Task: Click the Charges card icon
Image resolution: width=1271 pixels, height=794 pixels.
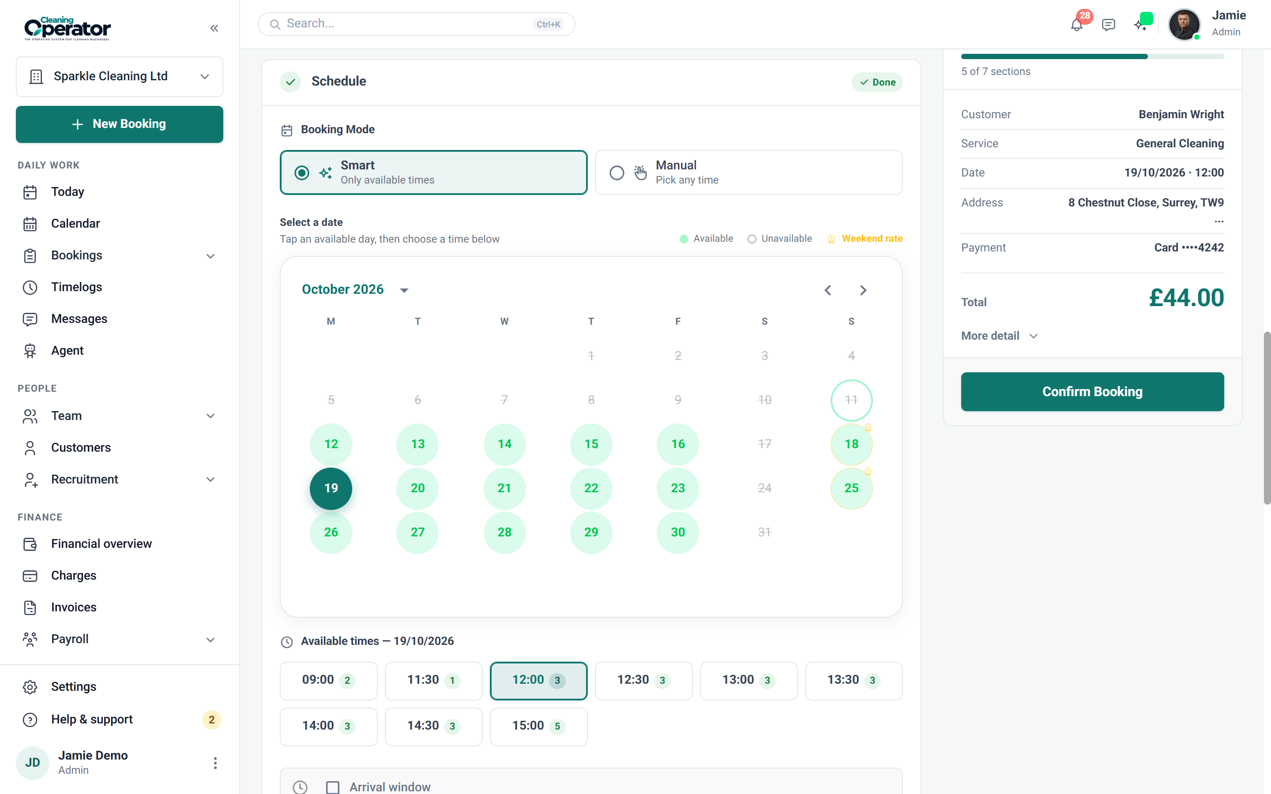Action: tap(30, 576)
